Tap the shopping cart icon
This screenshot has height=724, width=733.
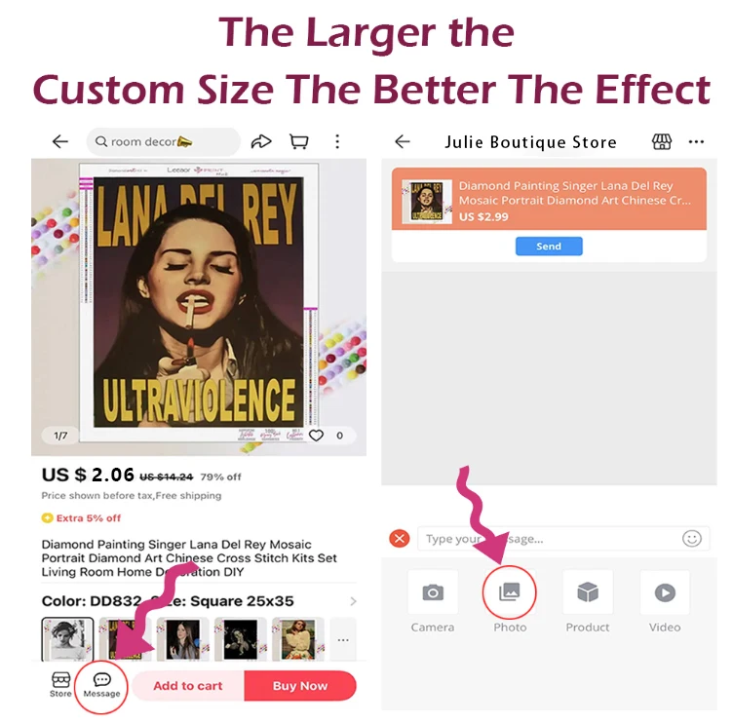pyautogui.click(x=298, y=141)
